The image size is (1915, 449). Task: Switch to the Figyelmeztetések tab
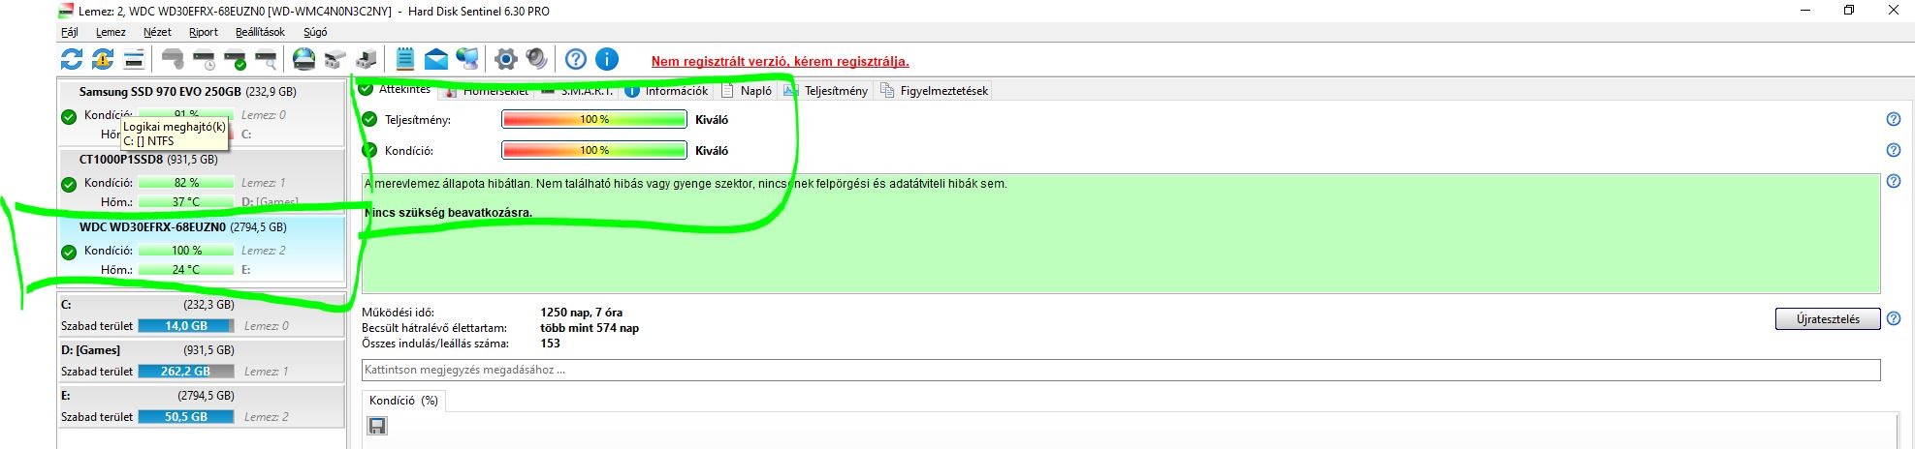point(935,91)
